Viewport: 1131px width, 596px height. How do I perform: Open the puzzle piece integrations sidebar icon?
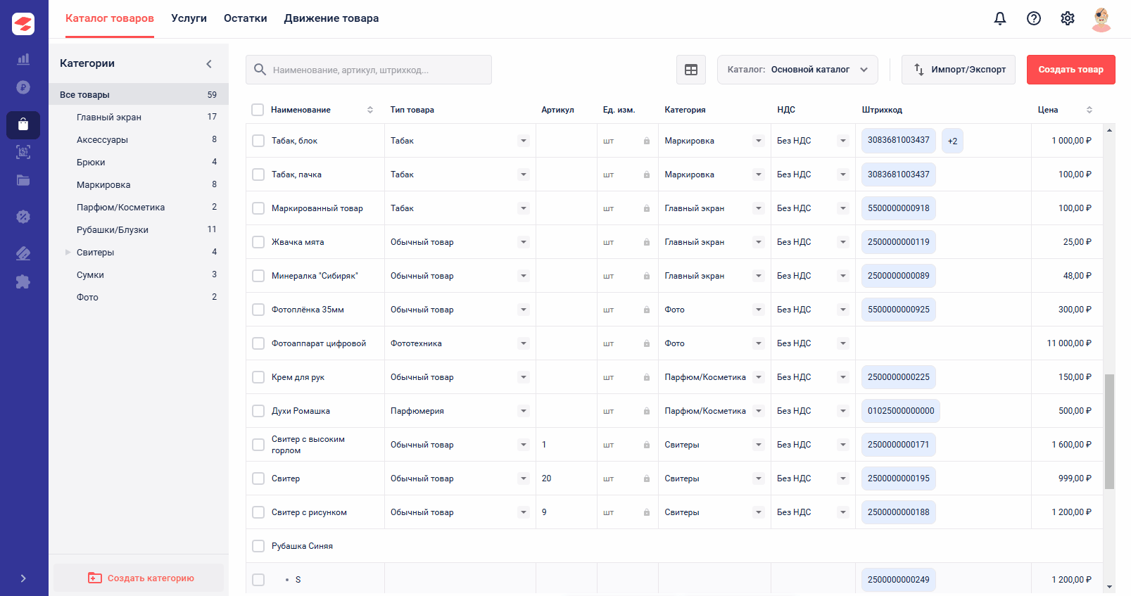coord(23,282)
